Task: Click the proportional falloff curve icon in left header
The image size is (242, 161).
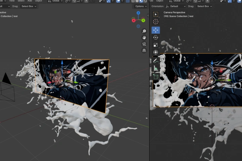Action: pyautogui.click(x=91, y=1)
